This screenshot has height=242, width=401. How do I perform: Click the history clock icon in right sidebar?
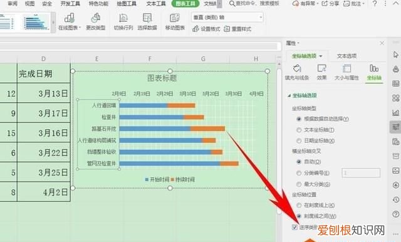click(396, 199)
